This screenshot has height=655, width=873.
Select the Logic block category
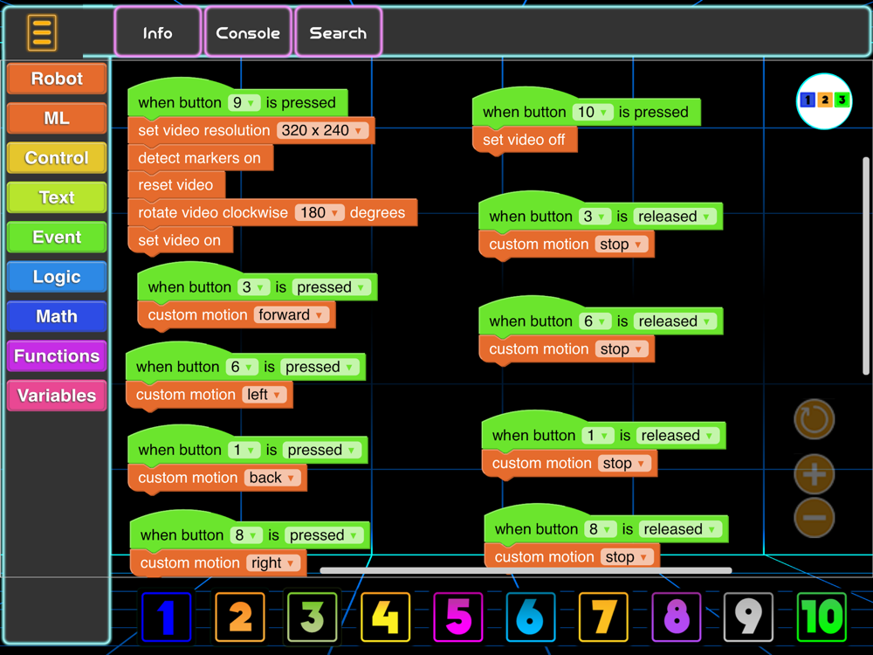pyautogui.click(x=57, y=276)
